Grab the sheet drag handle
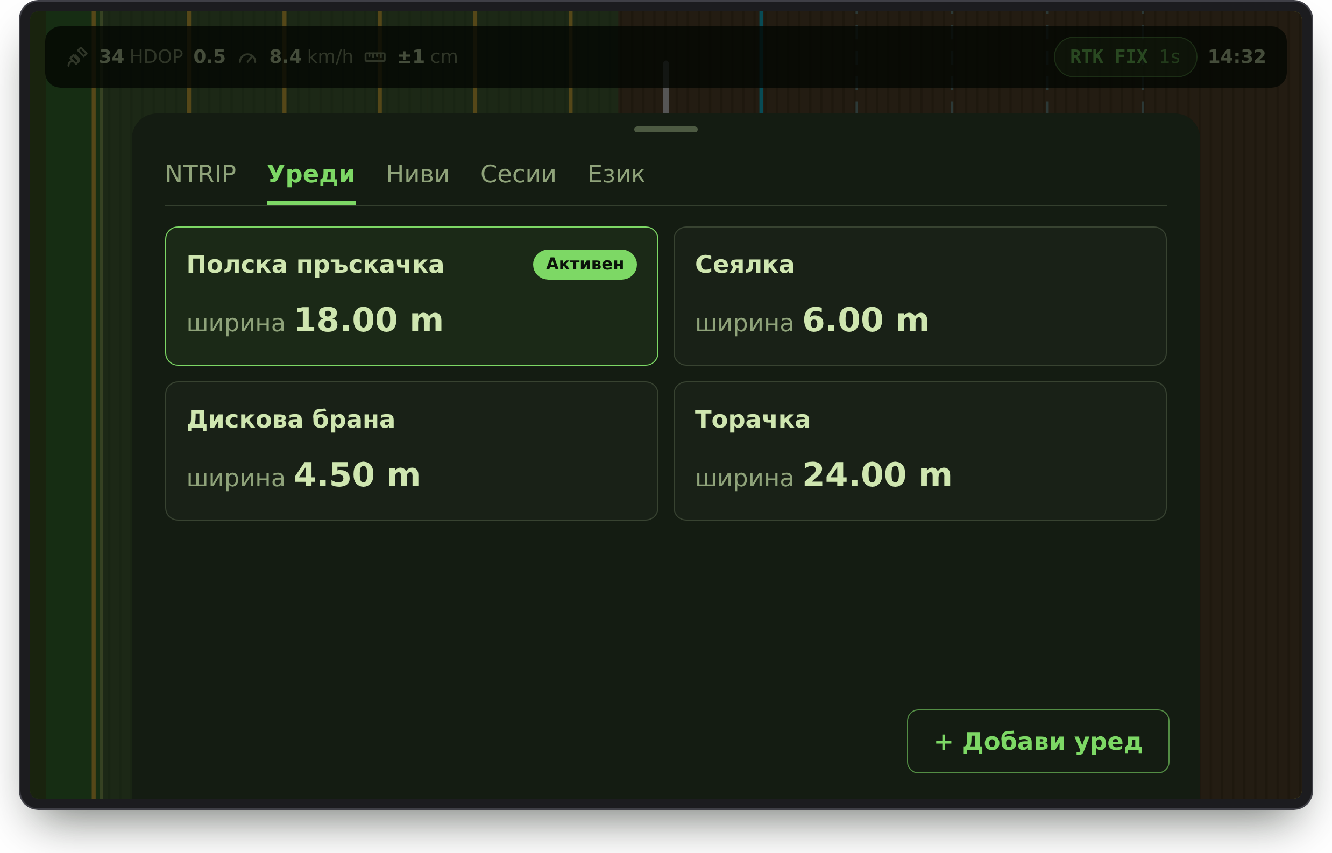Viewport: 1332px width, 853px height. point(665,129)
